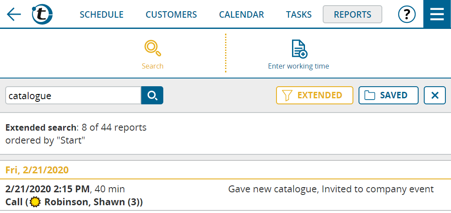
Task: Run search with blue magnifier button
Action: [x=152, y=95]
